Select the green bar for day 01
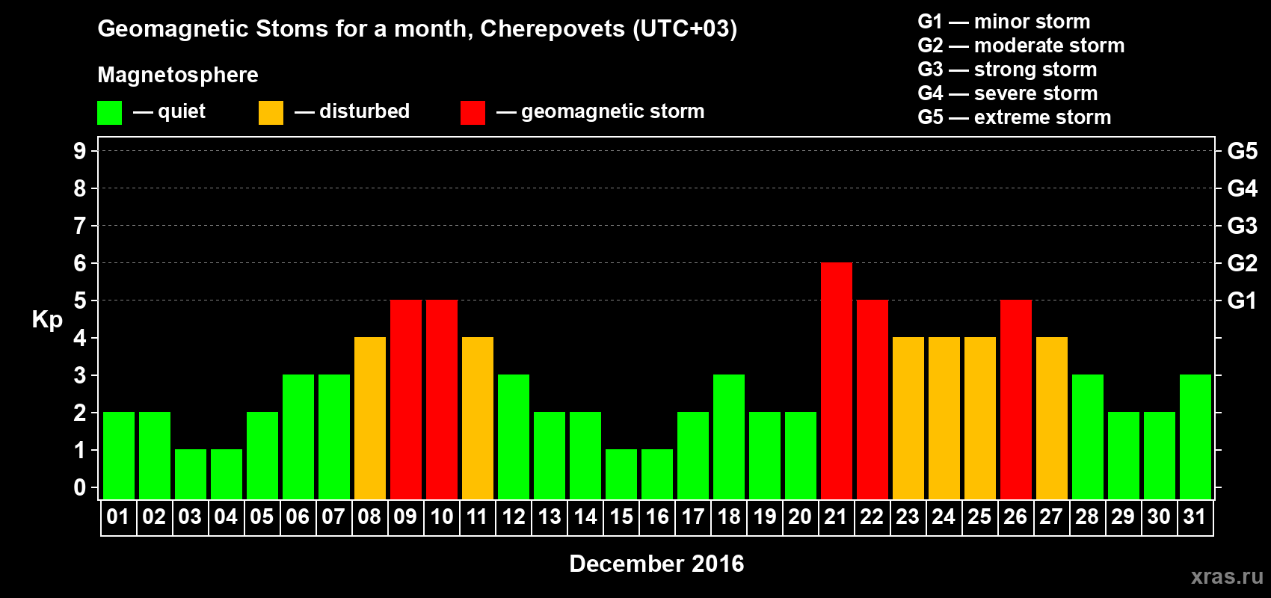The height and width of the screenshot is (598, 1271). tap(119, 456)
